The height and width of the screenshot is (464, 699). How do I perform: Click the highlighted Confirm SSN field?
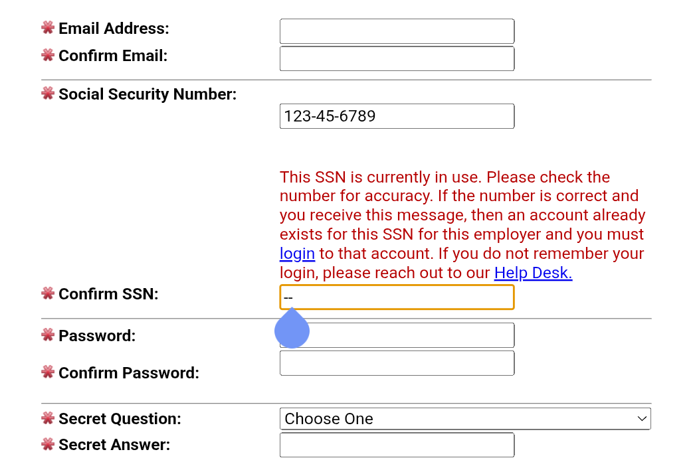397,297
